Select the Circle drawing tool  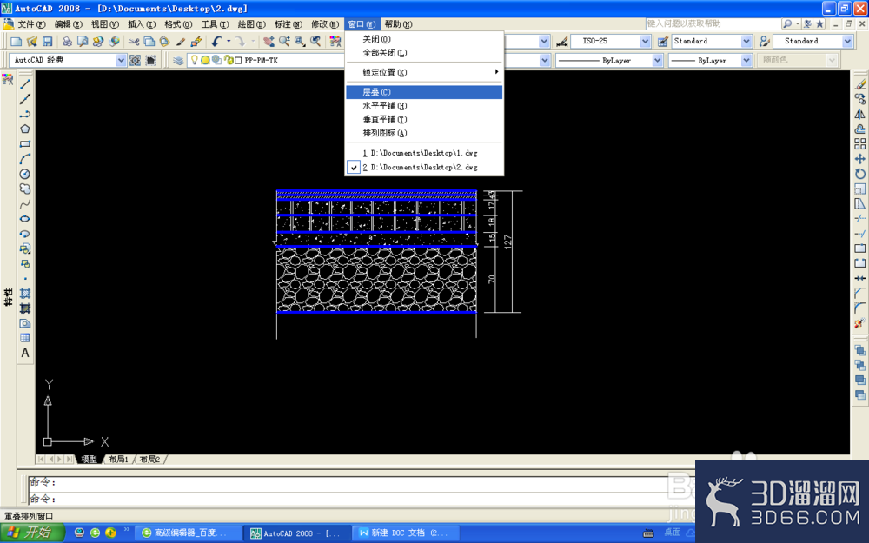(x=25, y=174)
